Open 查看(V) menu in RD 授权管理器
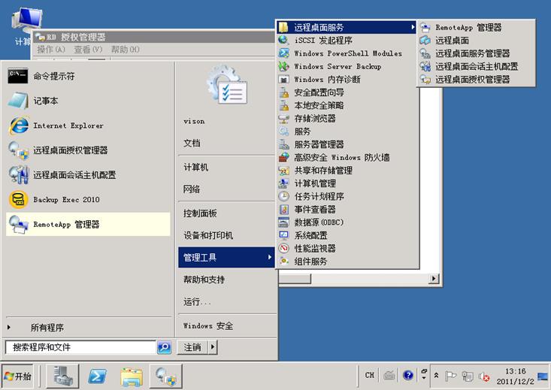The width and height of the screenshot is (551, 390). pos(88,50)
